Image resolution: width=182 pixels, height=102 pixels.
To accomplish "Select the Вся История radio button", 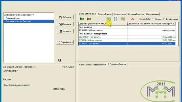I will point(164,19).
